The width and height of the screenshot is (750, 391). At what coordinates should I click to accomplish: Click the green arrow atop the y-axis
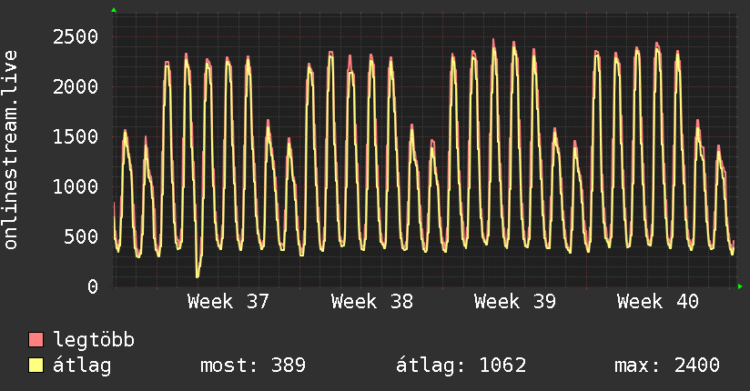pyautogui.click(x=114, y=10)
